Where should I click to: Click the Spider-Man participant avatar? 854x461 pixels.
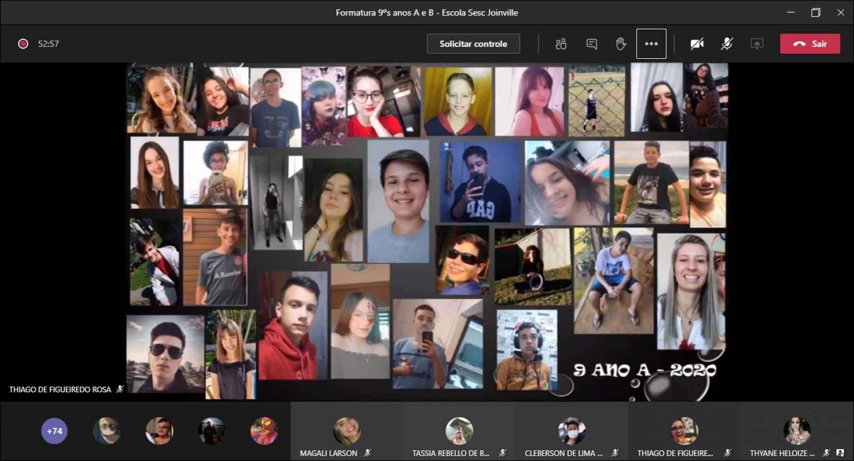click(264, 431)
